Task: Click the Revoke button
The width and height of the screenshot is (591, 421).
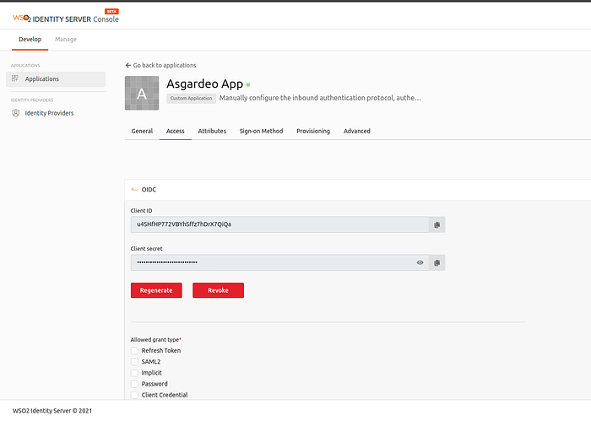Action: (x=218, y=290)
